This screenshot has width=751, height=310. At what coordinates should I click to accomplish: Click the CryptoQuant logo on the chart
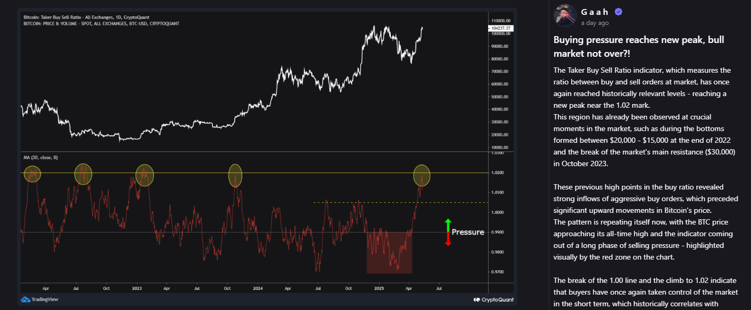click(493, 299)
